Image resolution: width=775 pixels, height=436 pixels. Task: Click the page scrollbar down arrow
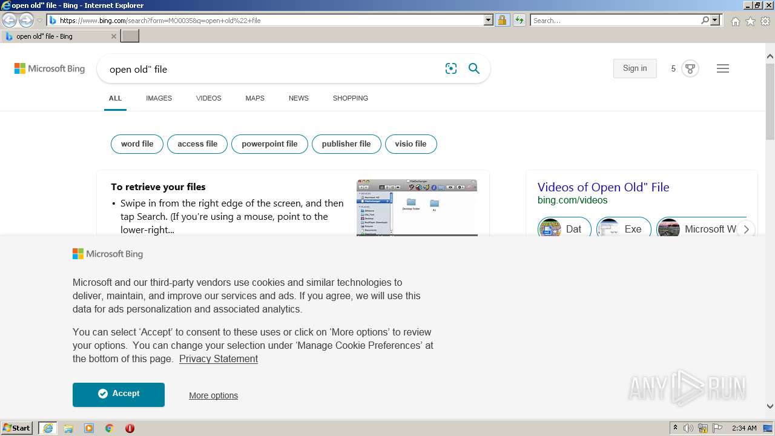click(770, 406)
